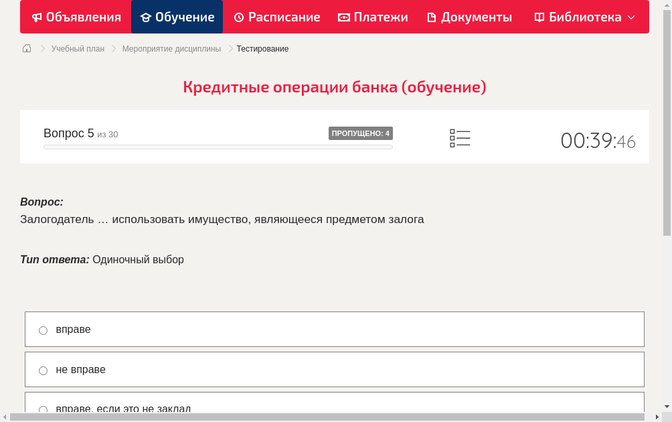
Task: Click the payment card icon on Платежи
Action: click(x=343, y=17)
